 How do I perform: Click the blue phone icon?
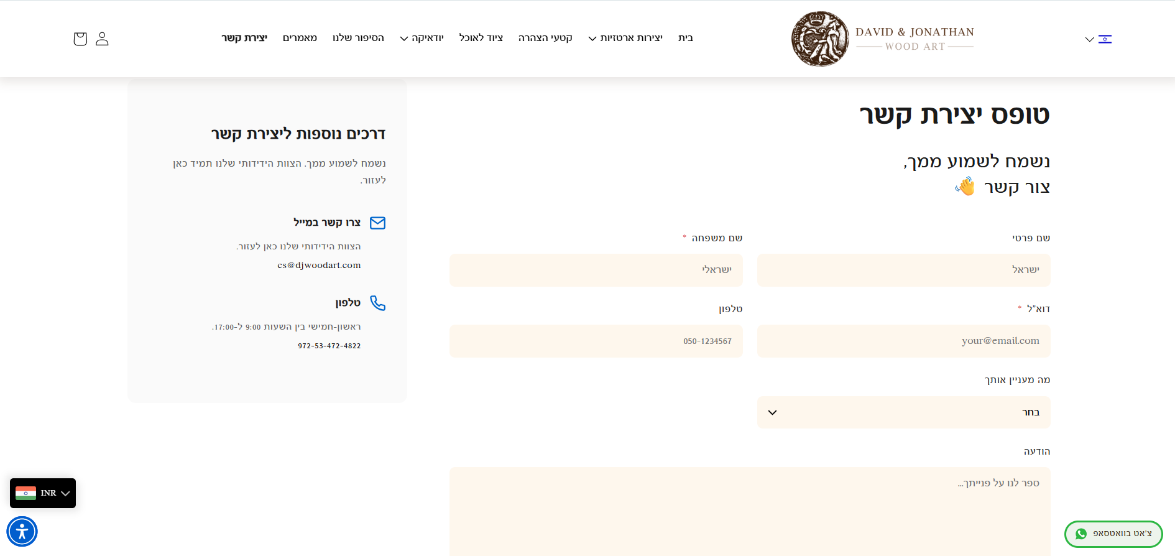377,303
